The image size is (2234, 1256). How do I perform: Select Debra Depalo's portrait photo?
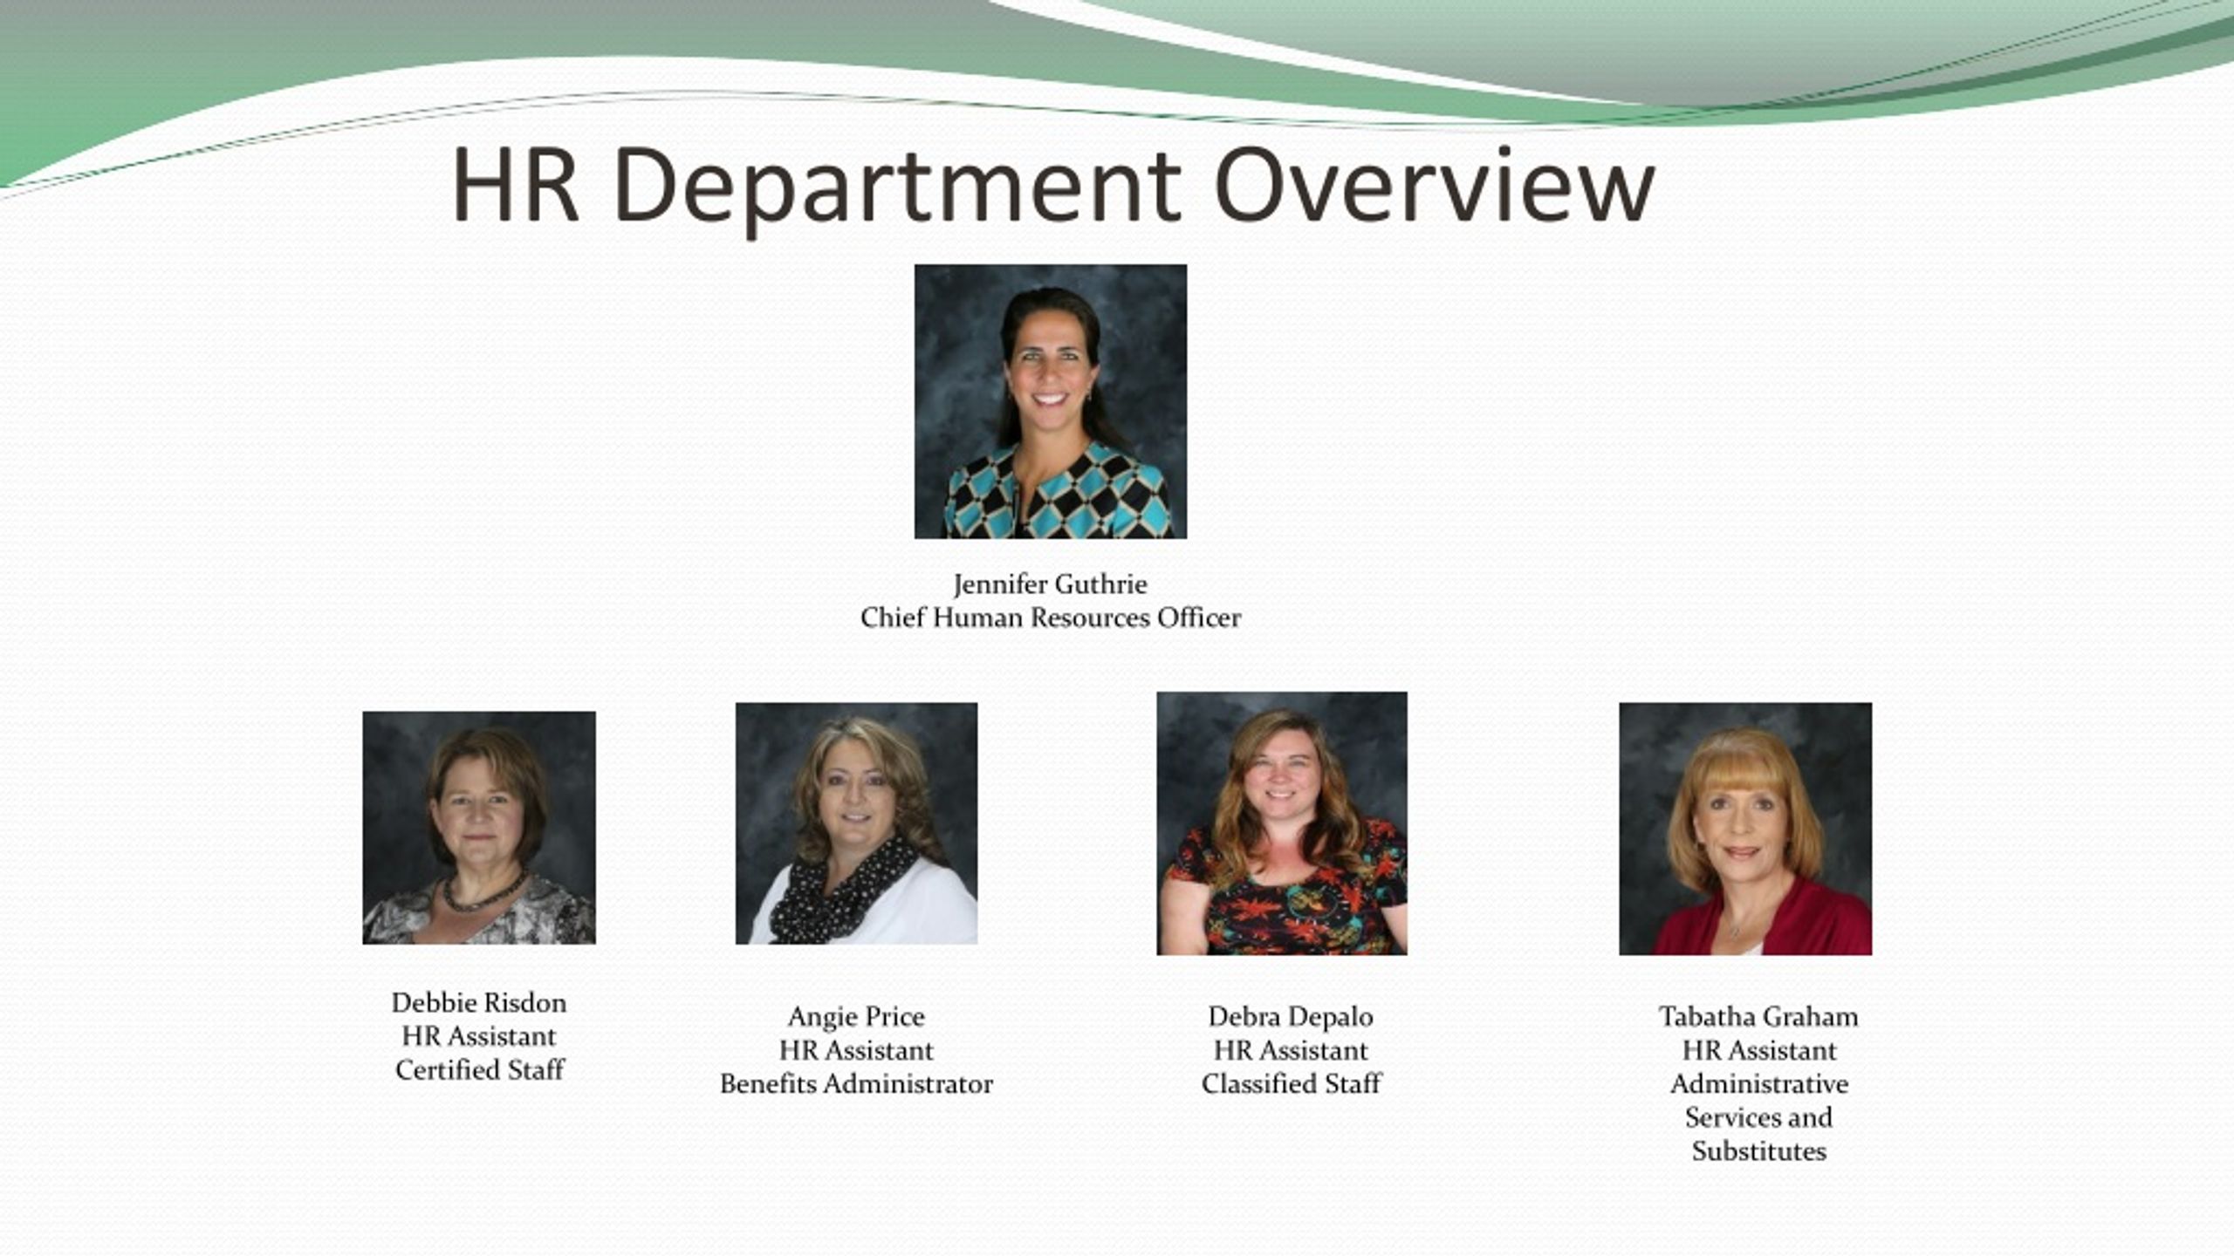(1282, 823)
